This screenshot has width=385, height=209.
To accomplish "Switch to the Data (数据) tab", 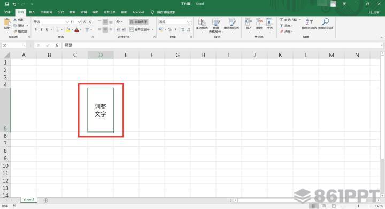I will (x=72, y=12).
